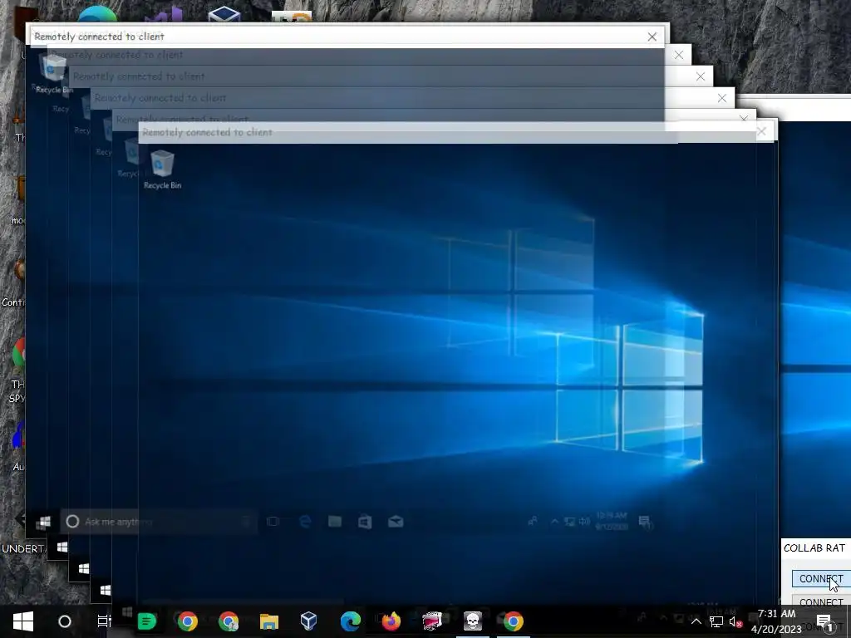Show hidden icons in the host system tray
Image resolution: width=851 pixels, height=638 pixels.
click(x=696, y=621)
